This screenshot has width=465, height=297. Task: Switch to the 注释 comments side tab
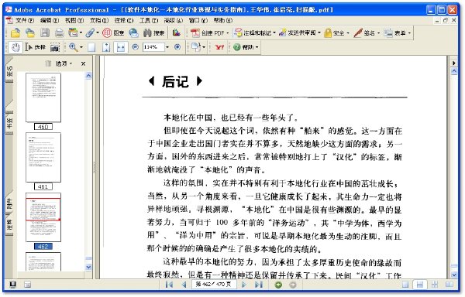coord(9,226)
